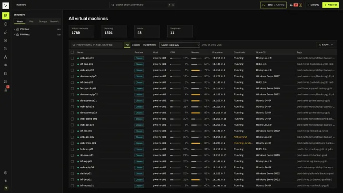Switch to the Hosts tab
The height and width of the screenshot is (193, 343).
[x=20, y=21]
